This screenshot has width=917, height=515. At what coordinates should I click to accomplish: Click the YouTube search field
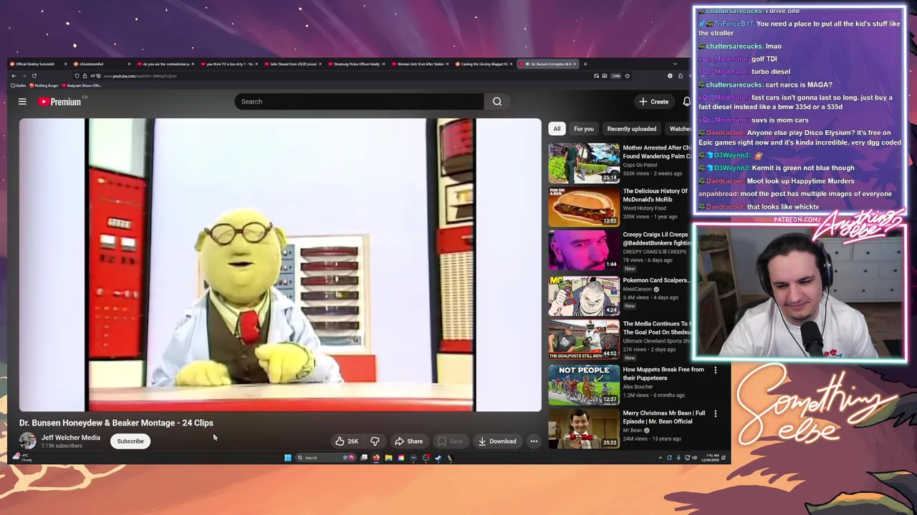click(358, 102)
